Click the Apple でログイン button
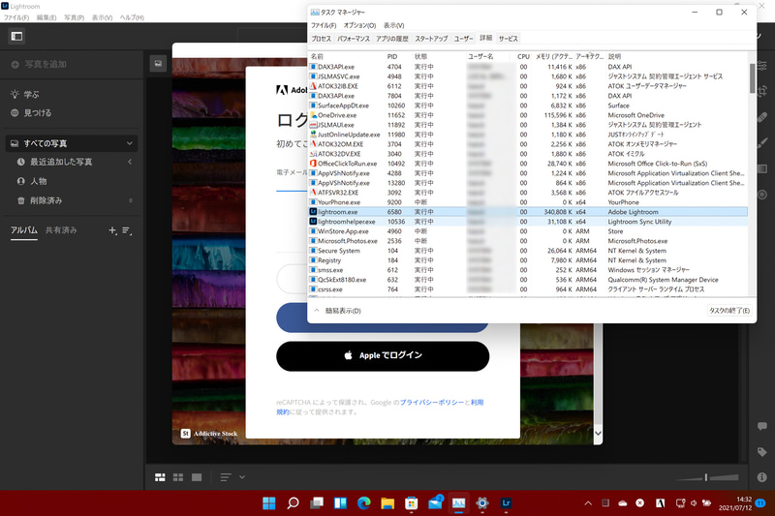 [383, 356]
